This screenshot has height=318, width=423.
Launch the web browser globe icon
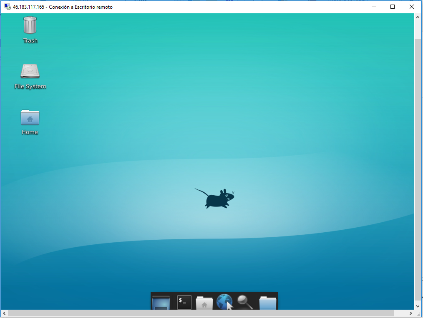(x=224, y=302)
